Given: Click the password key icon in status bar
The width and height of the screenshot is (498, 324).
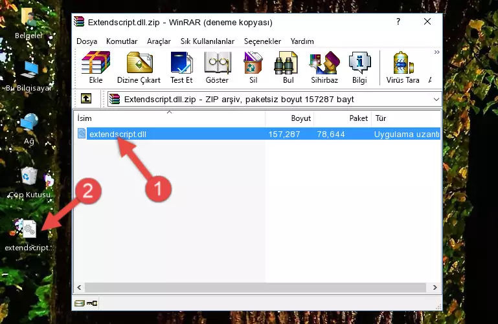Looking at the screenshot, I should pyautogui.click(x=92, y=303).
